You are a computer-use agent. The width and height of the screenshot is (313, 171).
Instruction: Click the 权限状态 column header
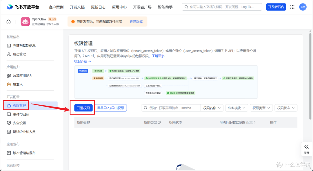(x=176, y=122)
